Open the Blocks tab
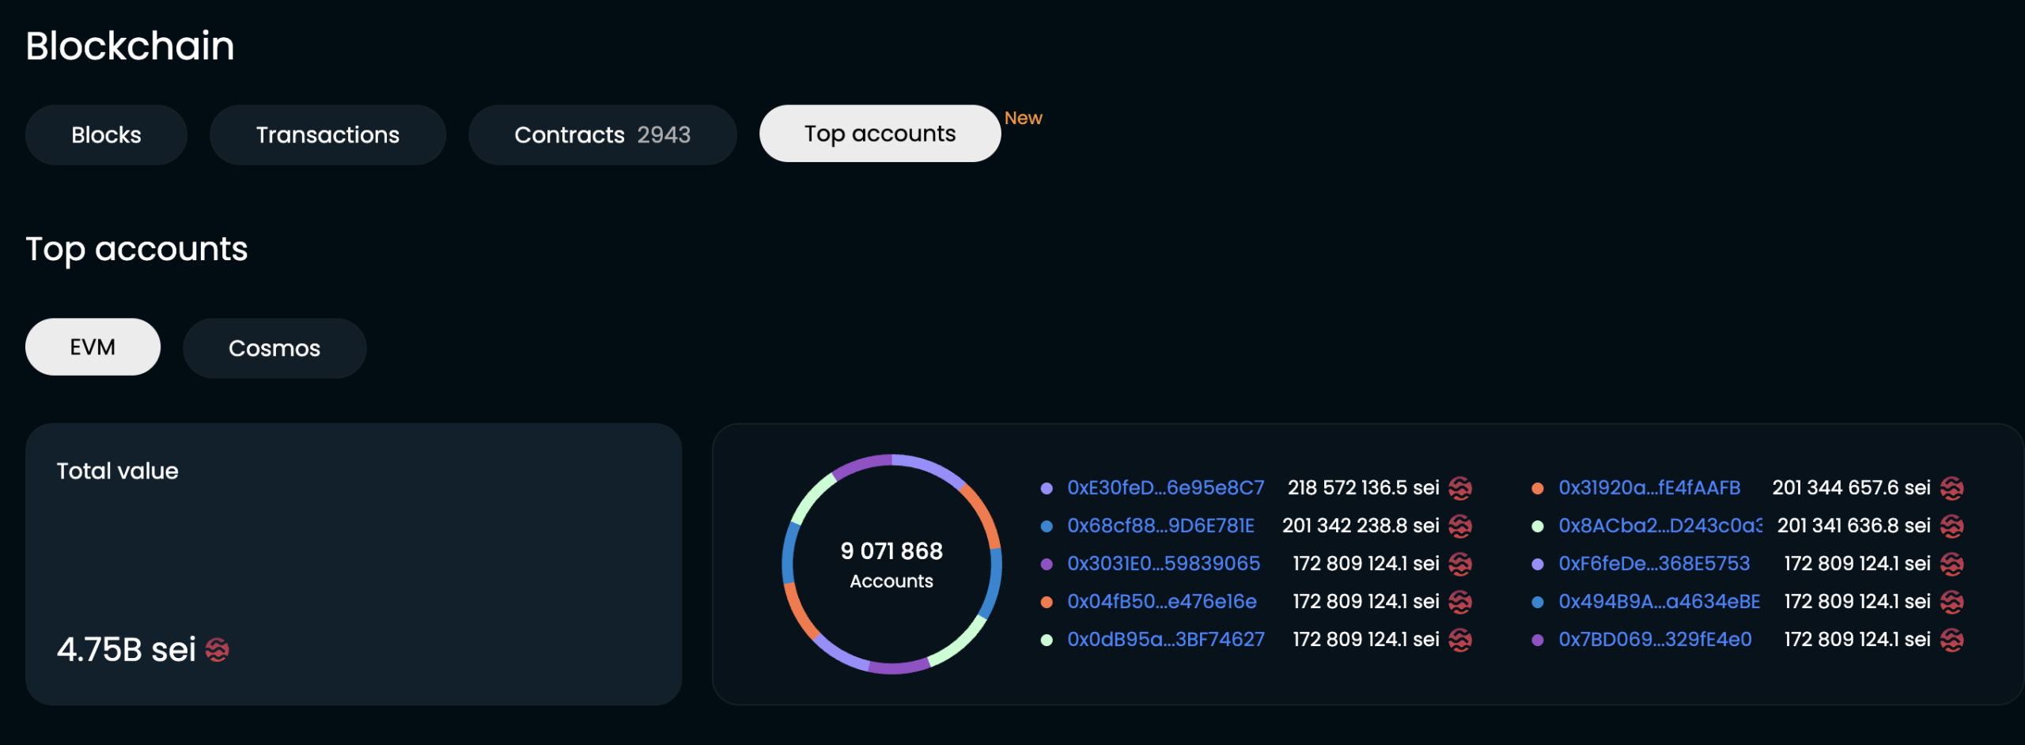Image resolution: width=2025 pixels, height=745 pixels. click(106, 134)
